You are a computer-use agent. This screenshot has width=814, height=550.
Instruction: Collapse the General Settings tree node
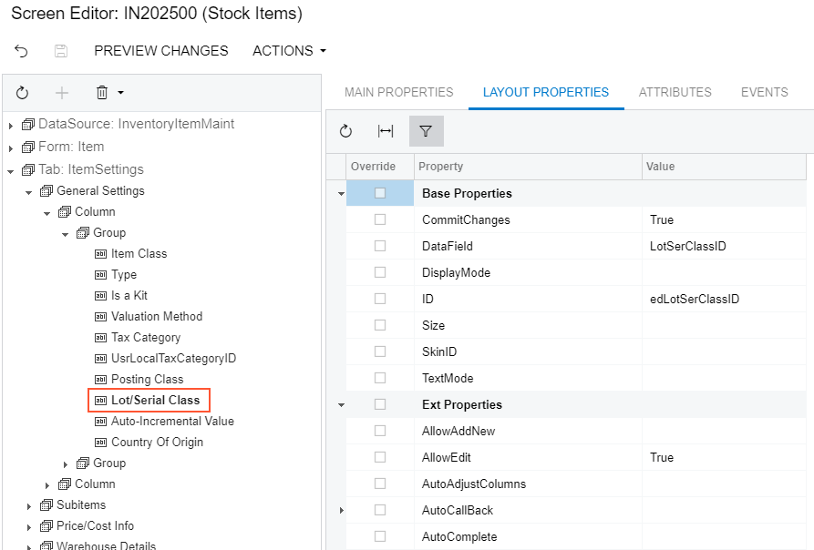pyautogui.click(x=29, y=192)
